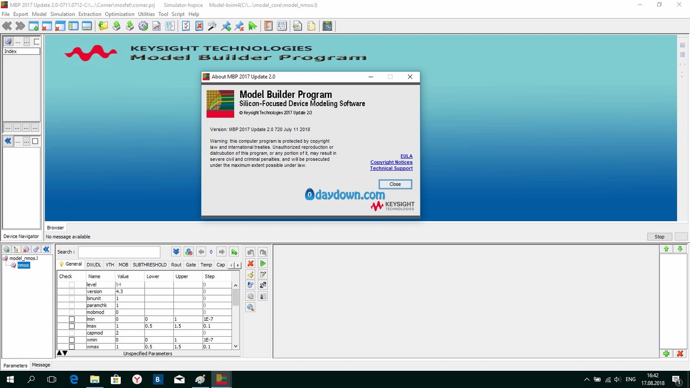690x388 pixels.
Task: Click the gear with play arrow toolbar icon
Action: coord(143,26)
